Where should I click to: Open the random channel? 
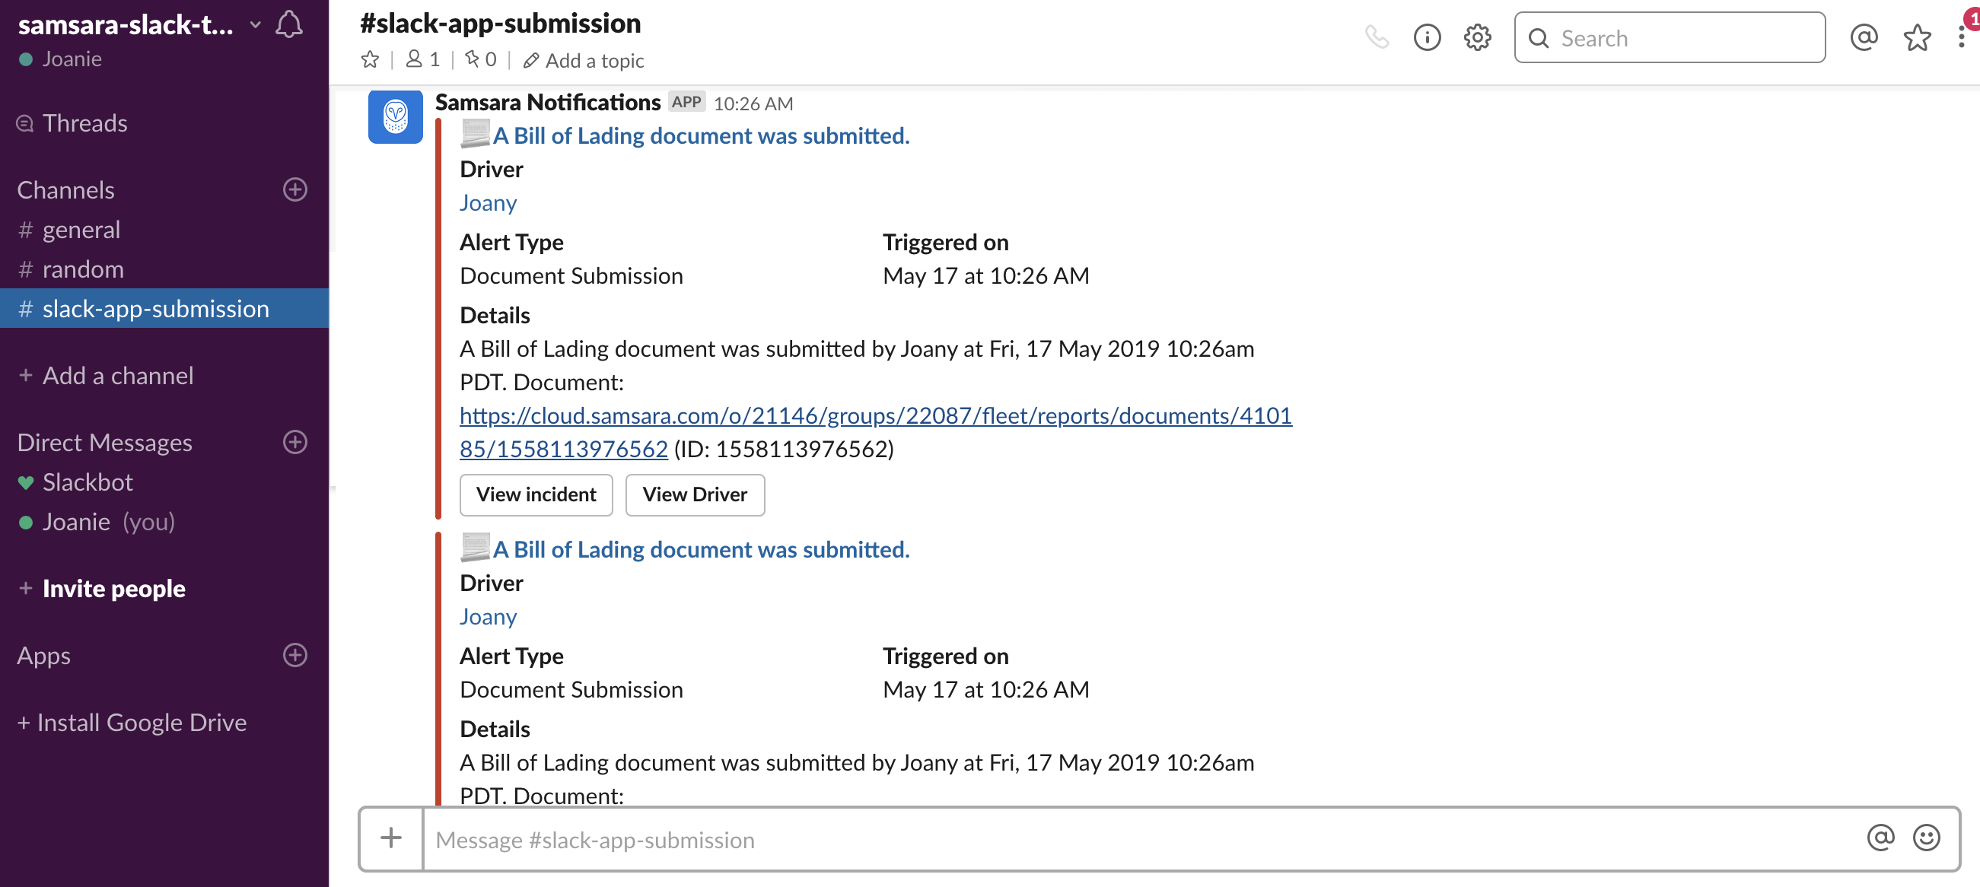[x=82, y=269]
